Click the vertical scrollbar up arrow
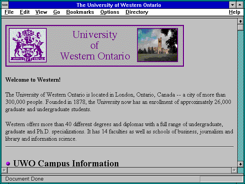 [x=240, y=21]
